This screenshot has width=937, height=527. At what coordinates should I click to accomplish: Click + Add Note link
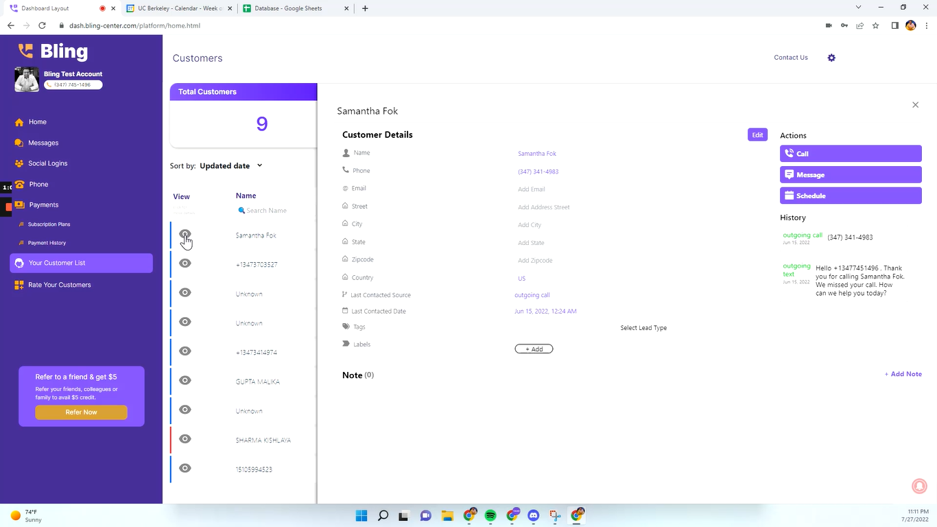903,374
